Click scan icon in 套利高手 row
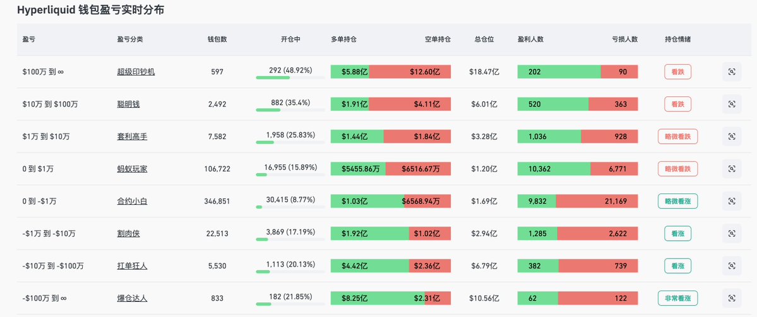This screenshot has width=757, height=317. (731, 136)
